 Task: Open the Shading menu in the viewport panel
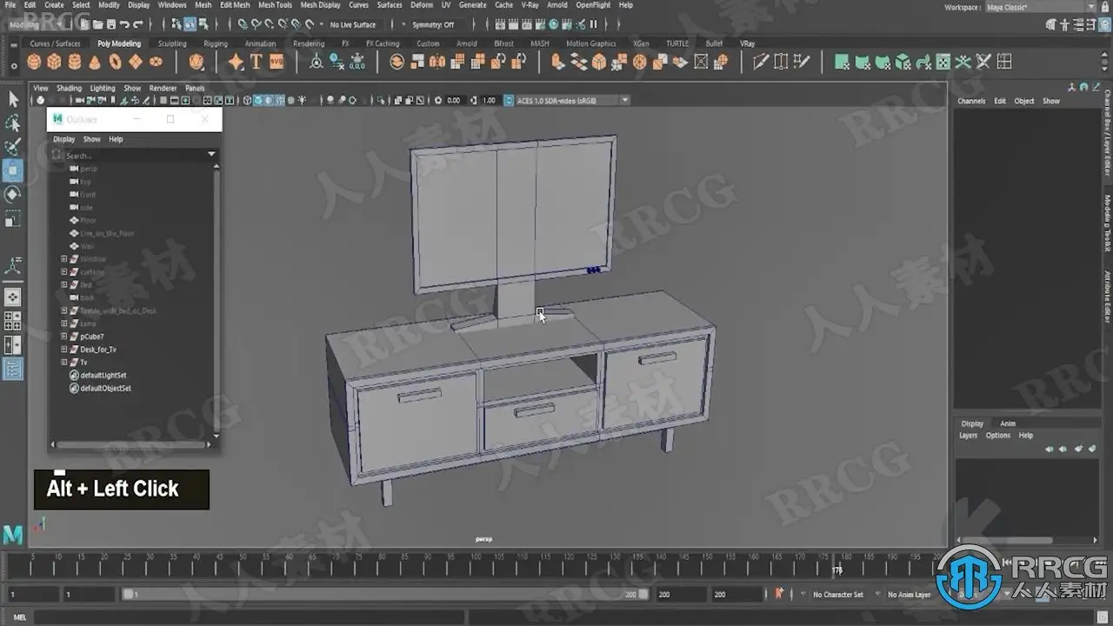(x=69, y=88)
